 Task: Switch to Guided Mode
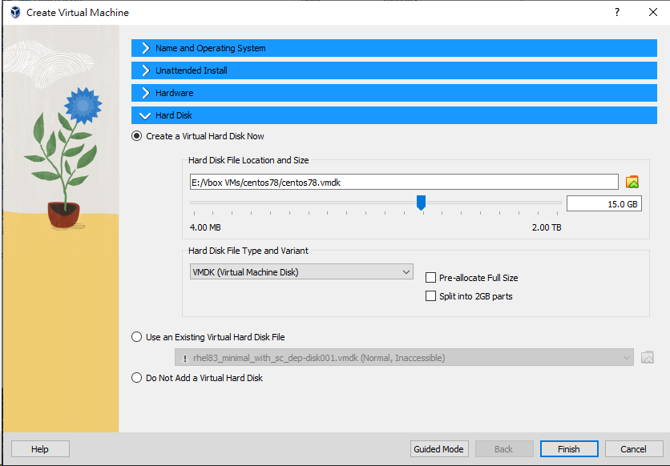(438, 449)
